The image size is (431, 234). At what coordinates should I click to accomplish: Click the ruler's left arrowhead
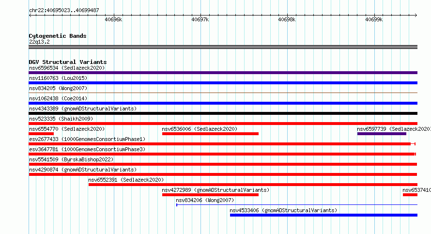coord(30,16)
